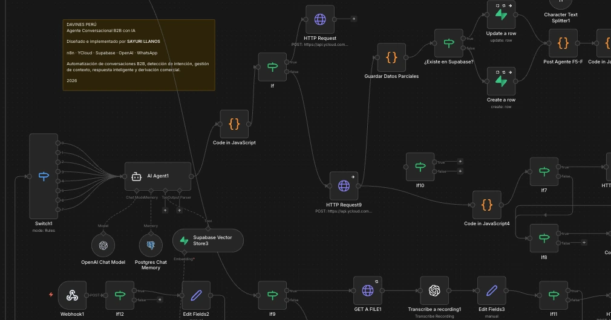
Task: Click the red trigger bolt beside Webhook1
Action: tap(51, 295)
